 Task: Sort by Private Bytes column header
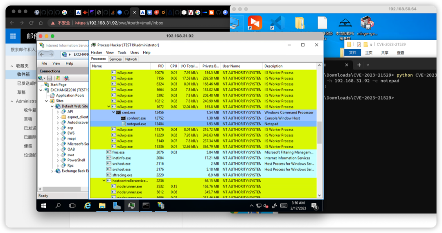210,66
